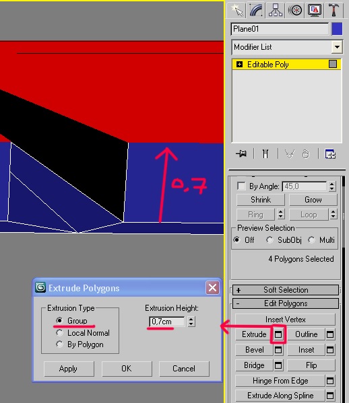The height and width of the screenshot is (403, 349).
Task: Click the blue object color swatch
Action: click(x=337, y=29)
